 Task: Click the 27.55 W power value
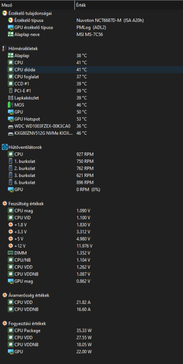[84, 337]
